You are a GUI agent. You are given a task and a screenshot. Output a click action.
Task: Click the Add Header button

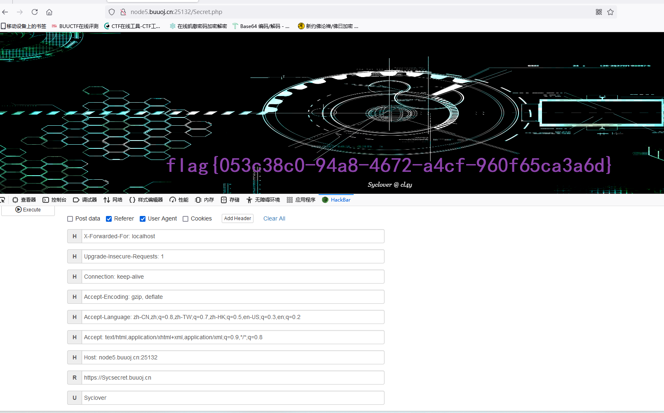coord(237,218)
